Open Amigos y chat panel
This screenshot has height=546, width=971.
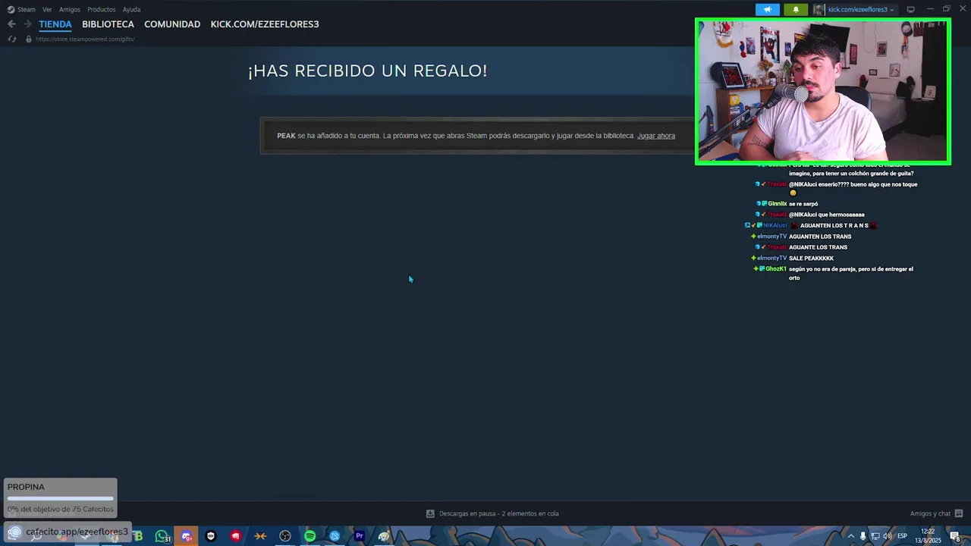coord(930,513)
